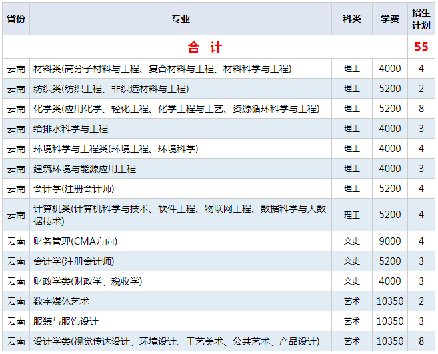
Task: Click tuition 4000 in 财政学类 row
Action: coord(390,281)
